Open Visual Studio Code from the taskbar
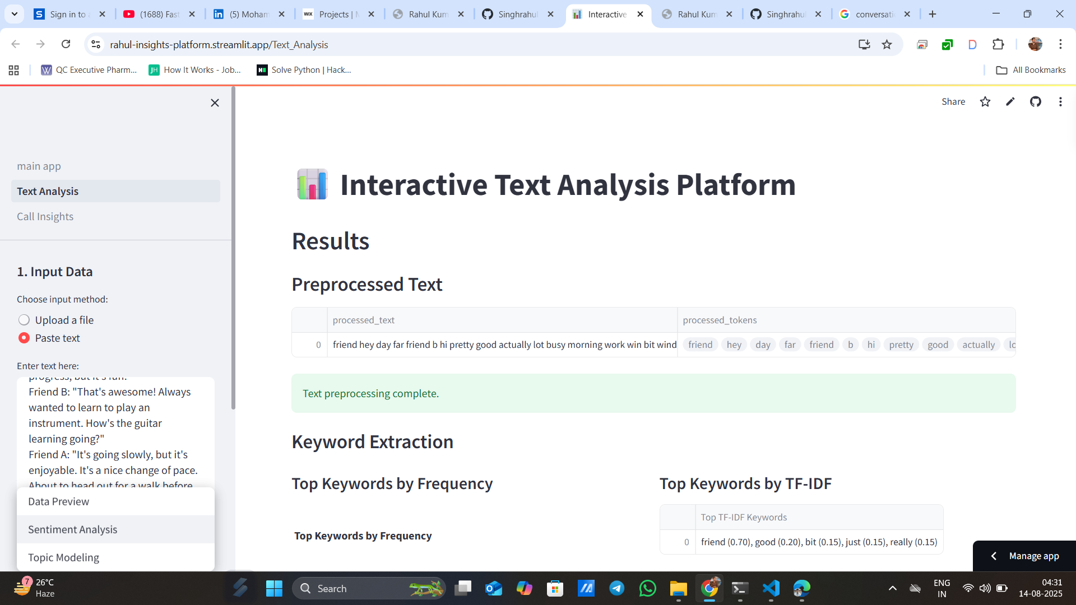Viewport: 1076px width, 605px height. [x=771, y=588]
